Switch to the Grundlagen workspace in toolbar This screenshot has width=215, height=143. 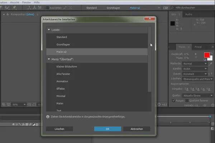(x=113, y=8)
